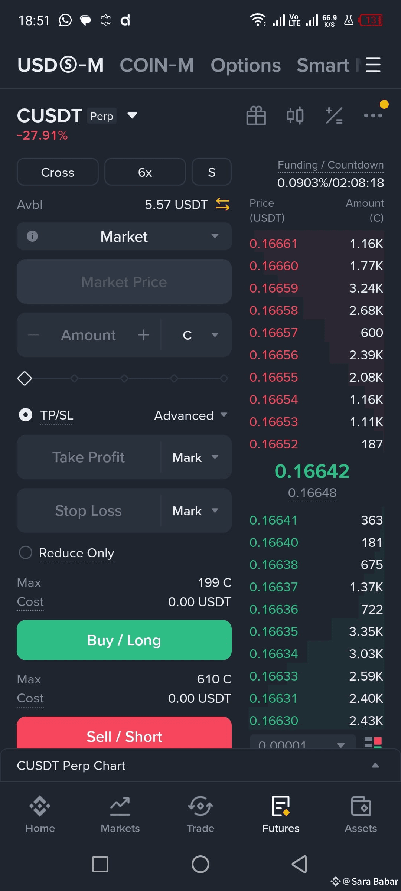Tap the Sell / Short button
The image size is (401, 891).
point(124,733)
